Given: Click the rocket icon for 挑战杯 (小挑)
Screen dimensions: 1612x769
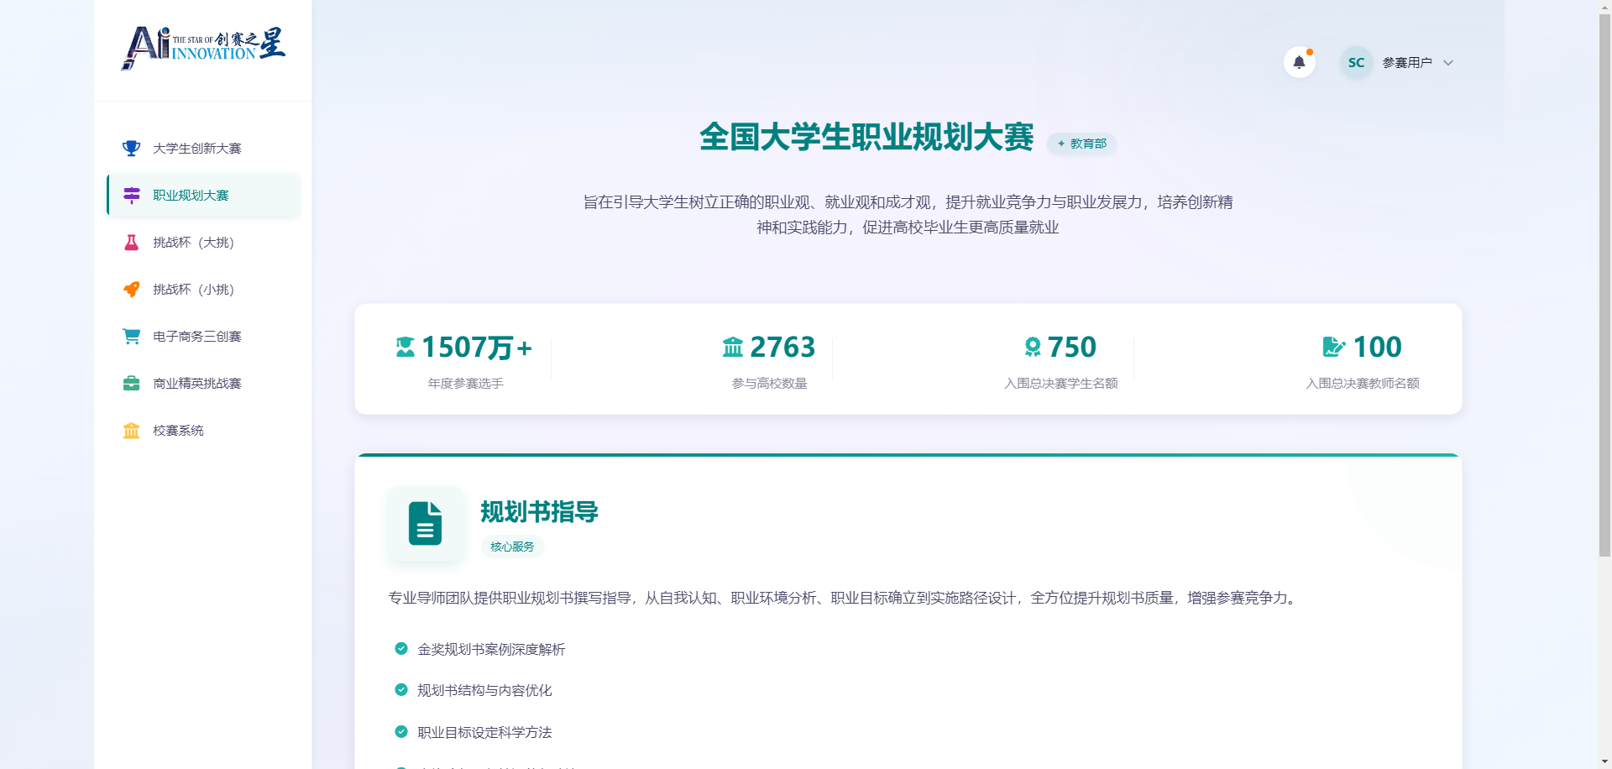Looking at the screenshot, I should pos(131,290).
